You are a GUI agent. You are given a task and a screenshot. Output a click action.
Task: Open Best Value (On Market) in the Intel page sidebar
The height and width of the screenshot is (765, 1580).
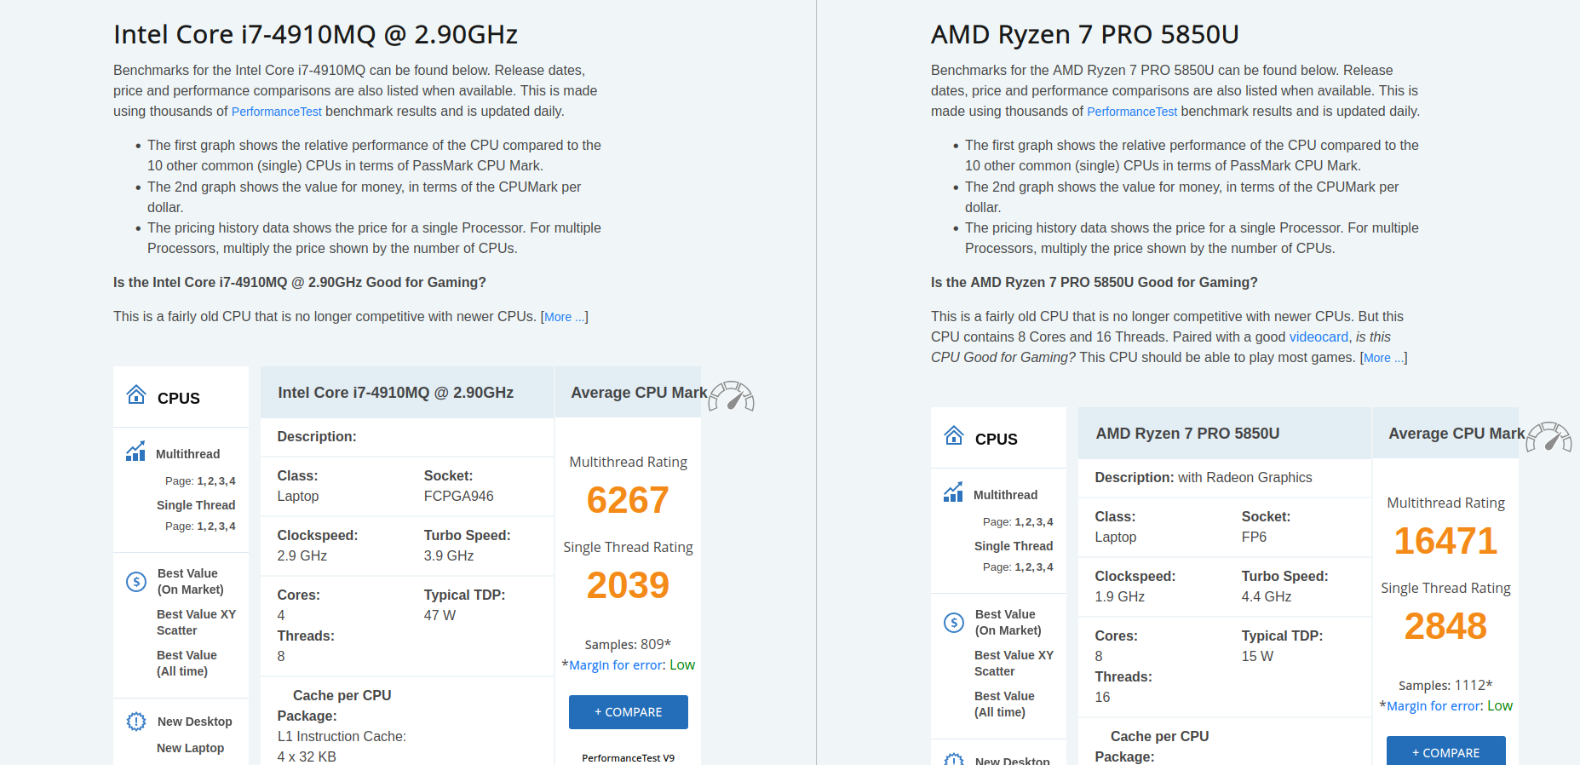point(191,581)
